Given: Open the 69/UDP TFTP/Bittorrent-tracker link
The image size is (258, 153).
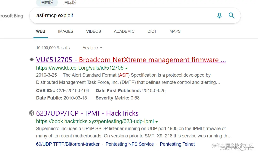Looking at the screenshot, I should click(x=68, y=144).
